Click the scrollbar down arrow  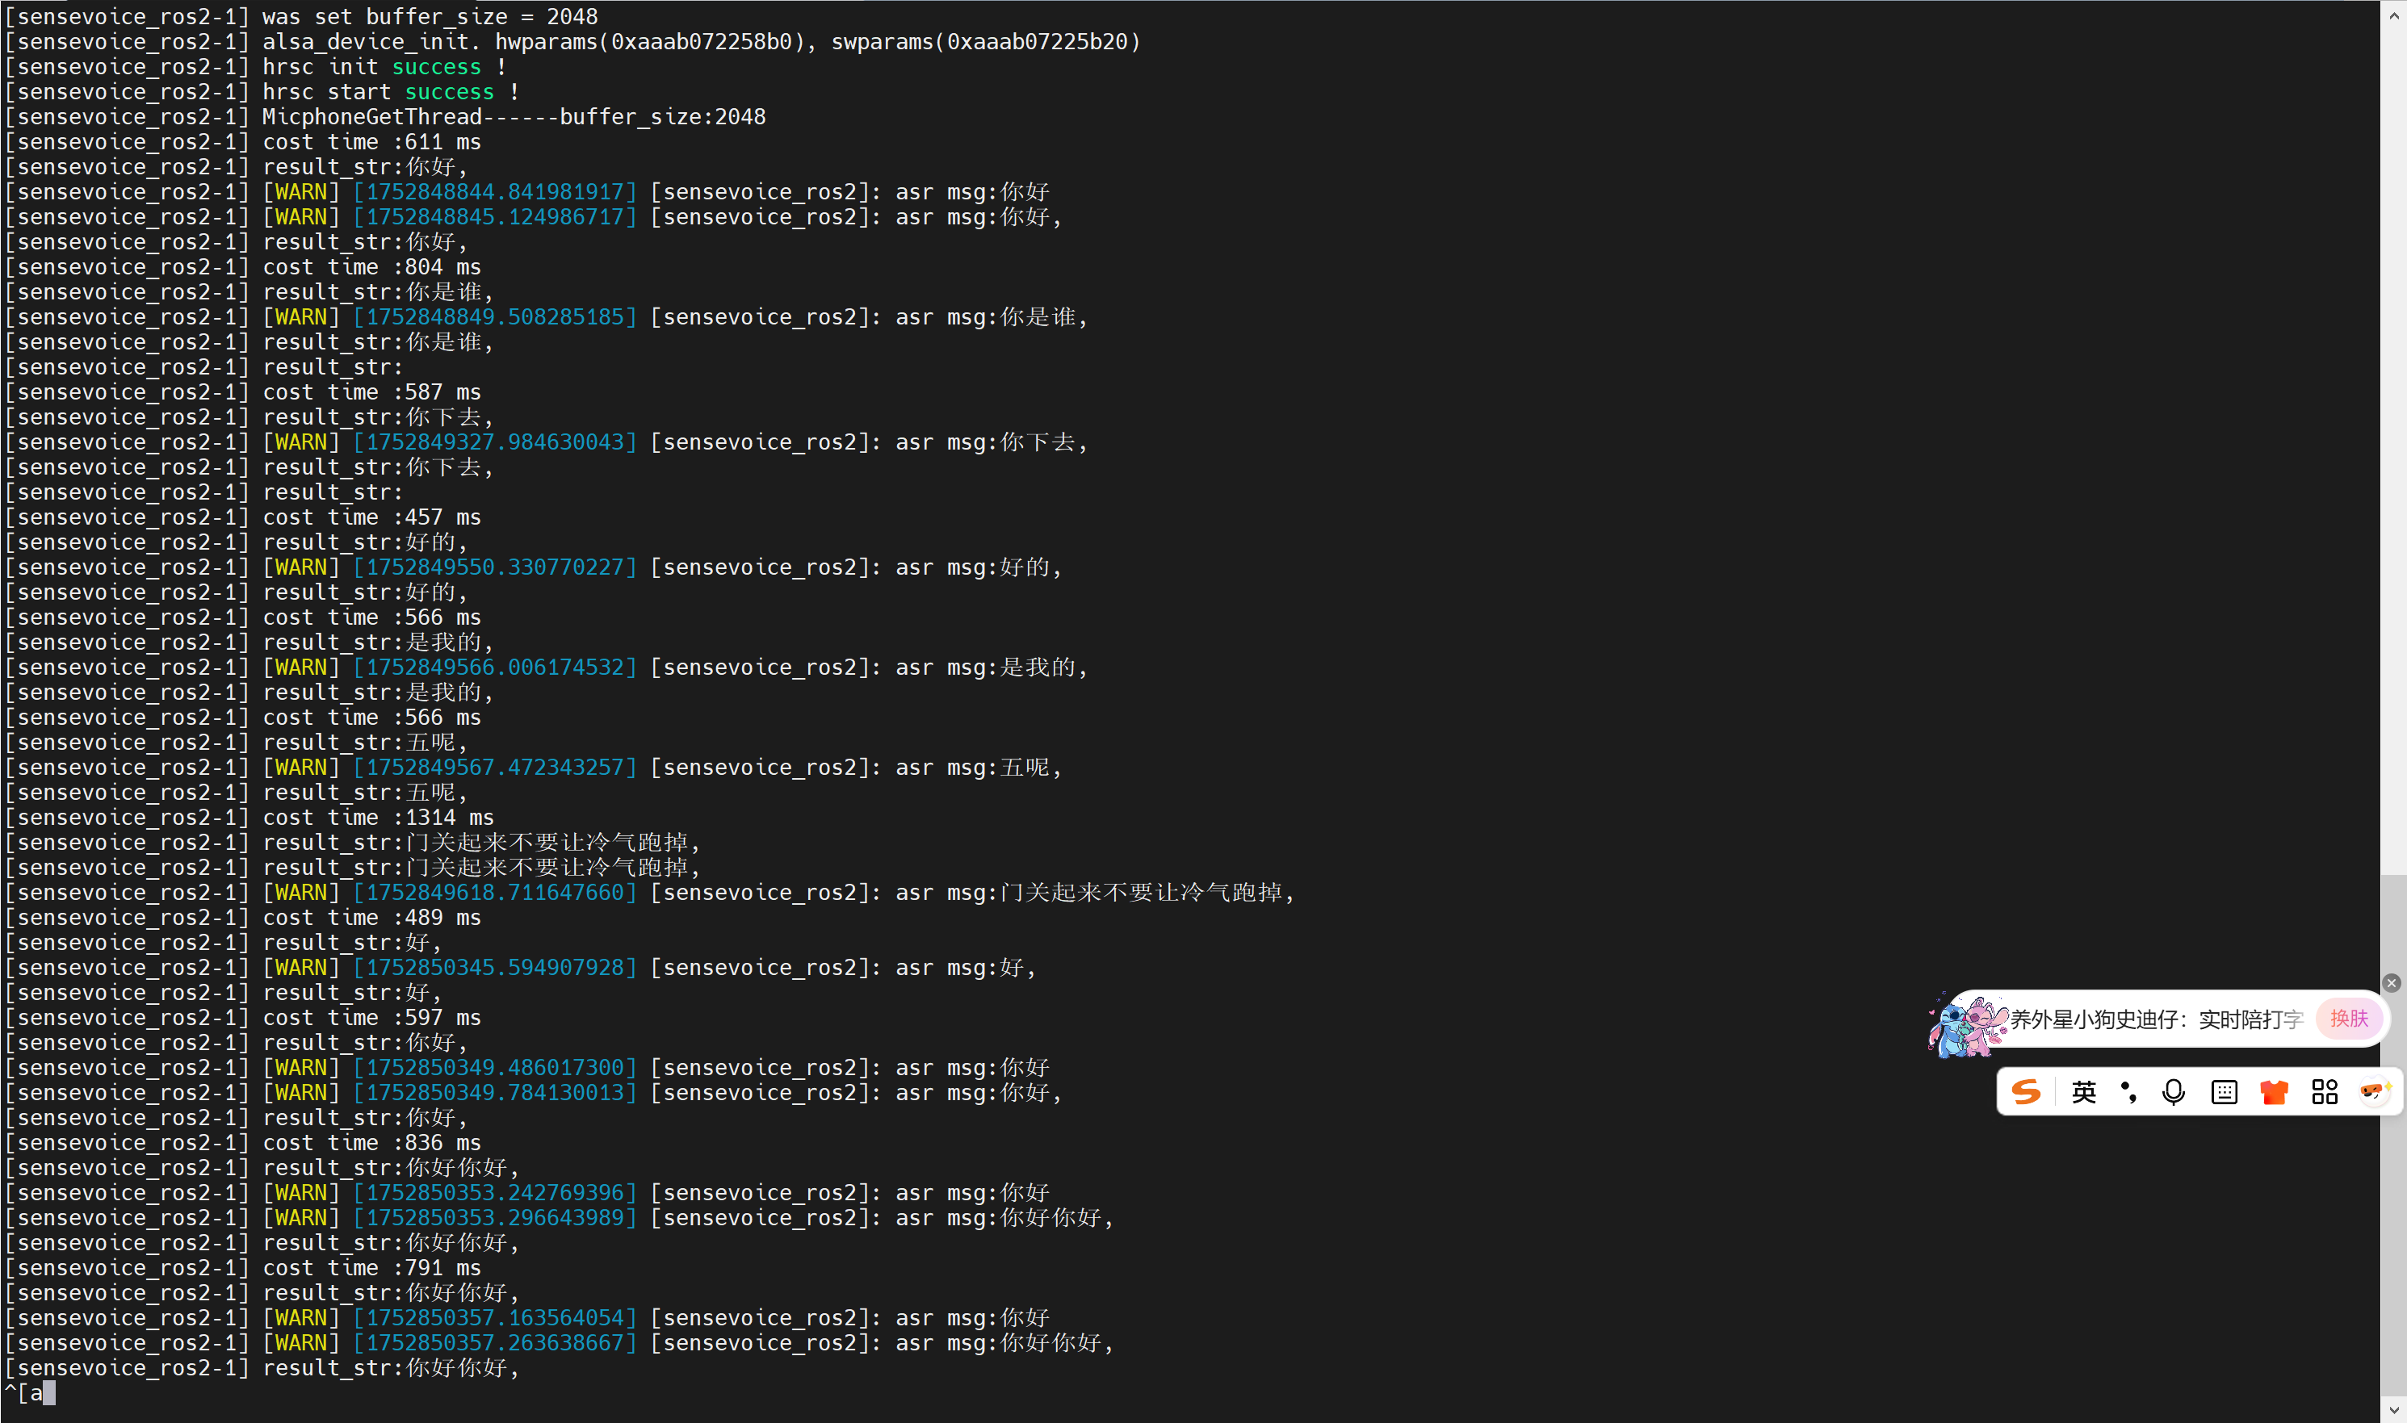(2393, 1411)
